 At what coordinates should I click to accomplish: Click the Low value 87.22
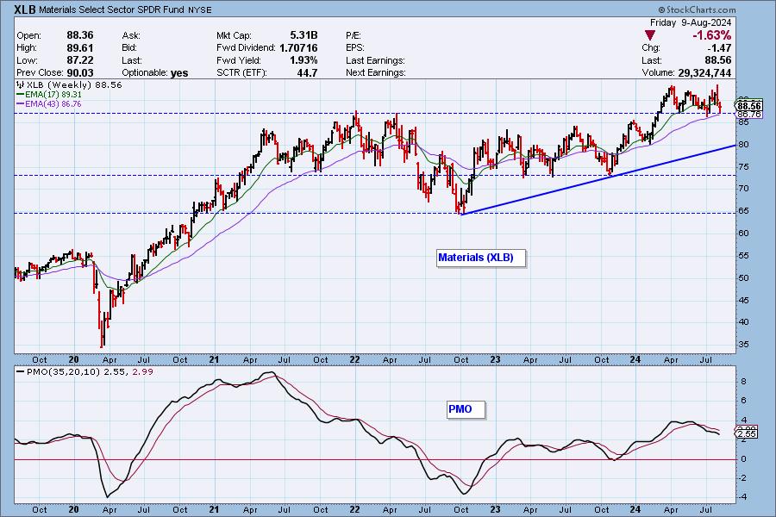[79, 60]
